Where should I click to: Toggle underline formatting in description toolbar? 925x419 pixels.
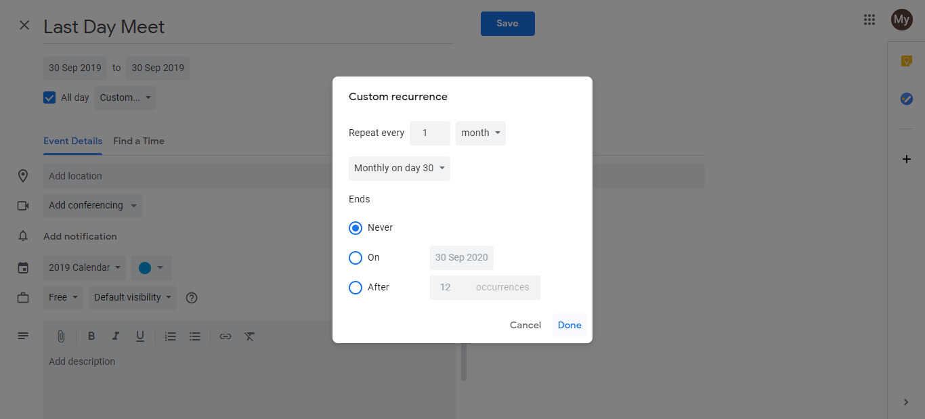coord(140,336)
